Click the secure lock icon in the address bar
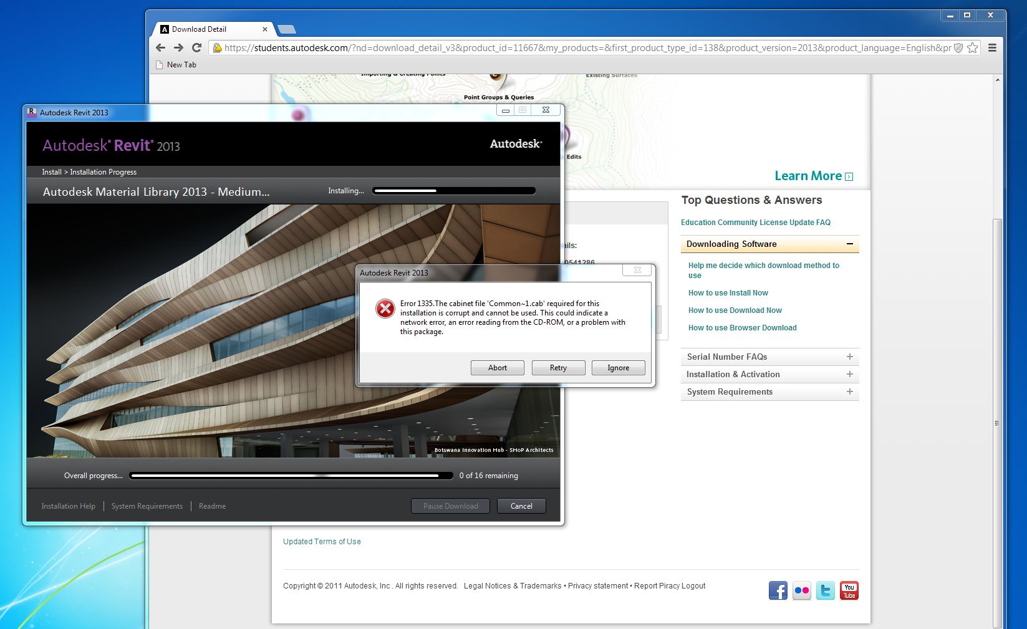1027x629 pixels. [x=216, y=47]
